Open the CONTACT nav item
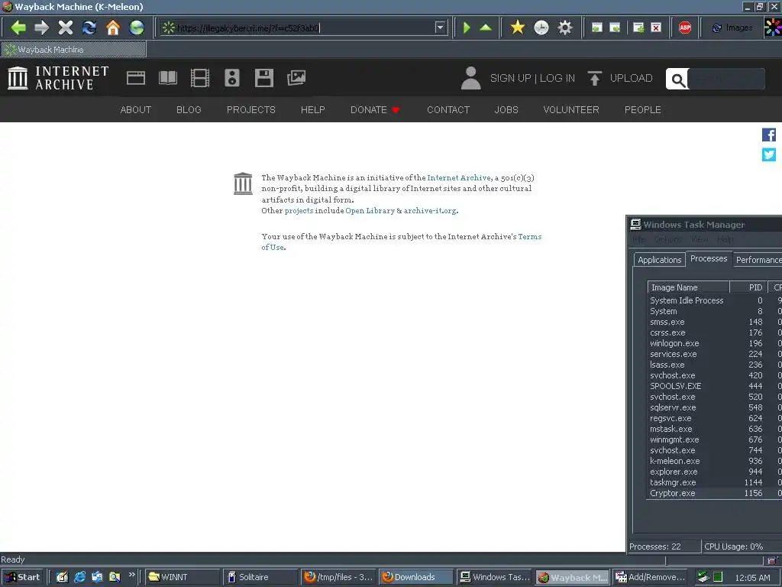This screenshot has width=782, height=587. pyautogui.click(x=448, y=110)
